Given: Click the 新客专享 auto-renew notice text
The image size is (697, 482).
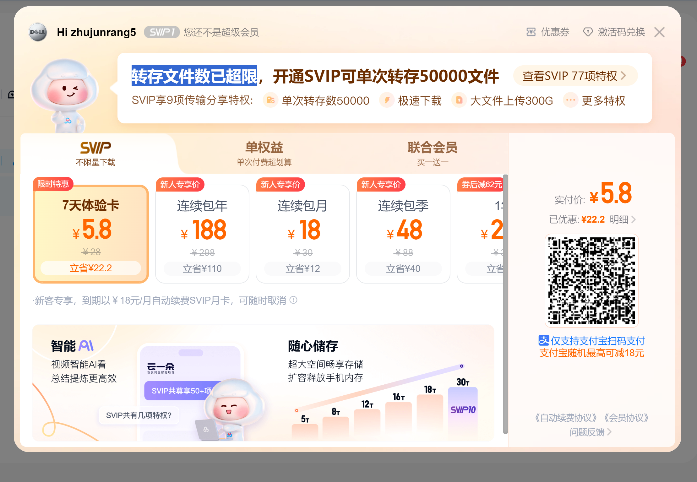Looking at the screenshot, I should click(160, 301).
